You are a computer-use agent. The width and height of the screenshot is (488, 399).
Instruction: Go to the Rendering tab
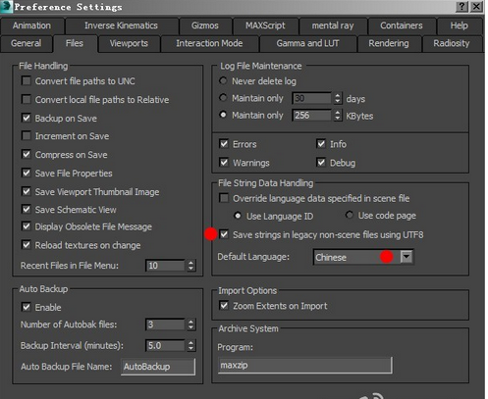389,43
